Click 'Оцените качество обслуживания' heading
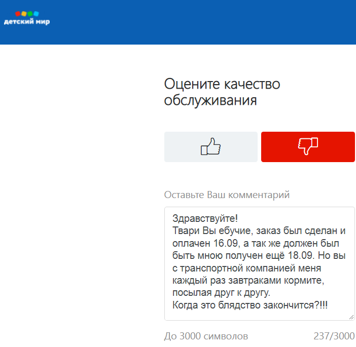Viewport: 356px width, 347px height. (x=222, y=92)
